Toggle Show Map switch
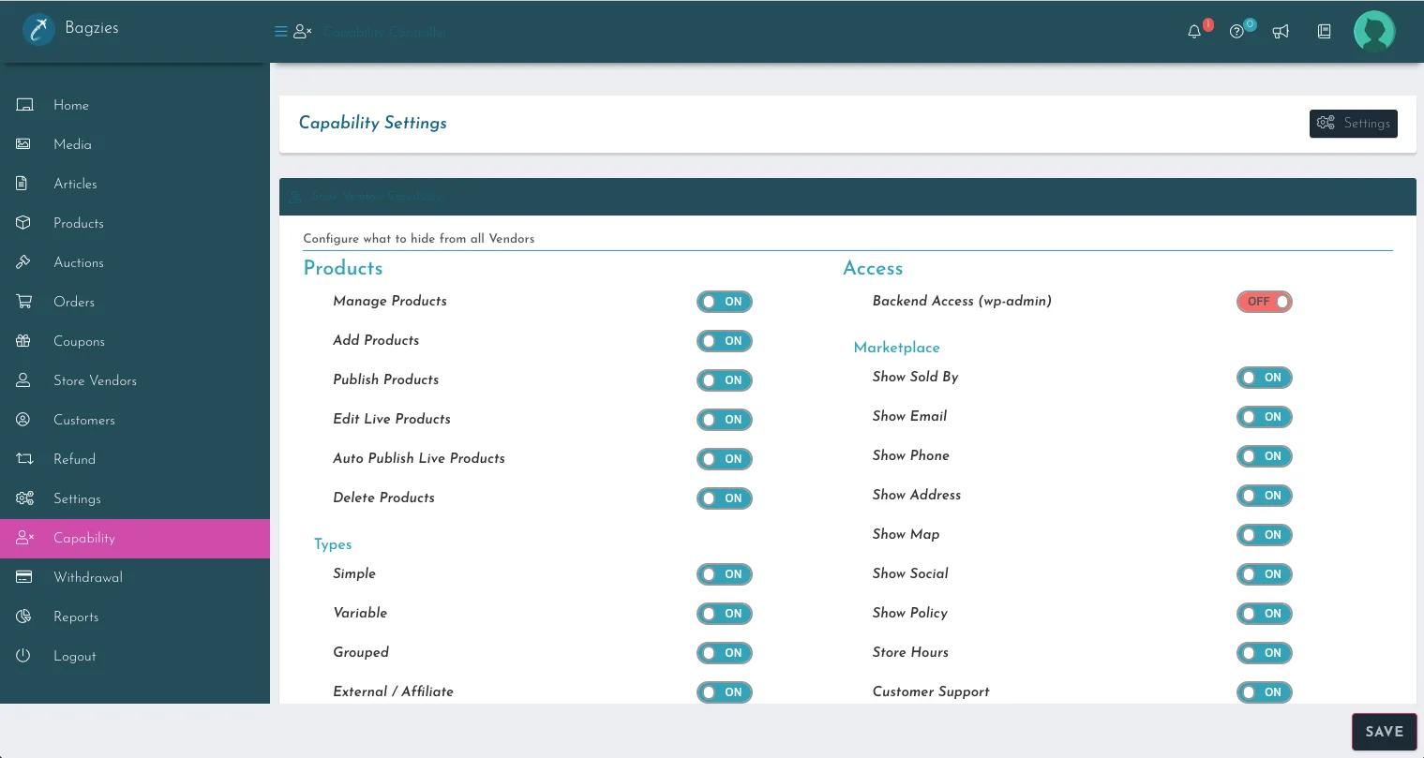The height and width of the screenshot is (758, 1424). point(1264,535)
